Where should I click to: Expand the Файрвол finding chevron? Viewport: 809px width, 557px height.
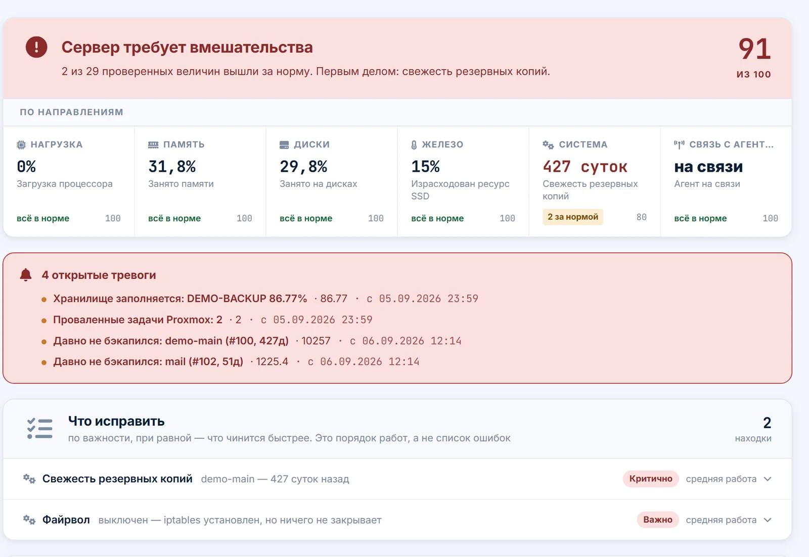click(x=768, y=520)
